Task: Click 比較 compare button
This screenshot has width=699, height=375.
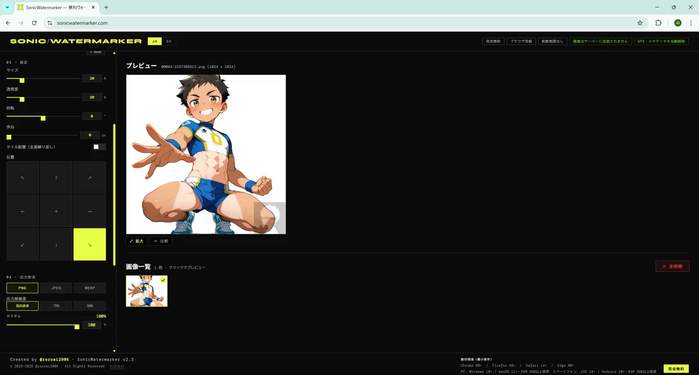Action: (x=161, y=241)
